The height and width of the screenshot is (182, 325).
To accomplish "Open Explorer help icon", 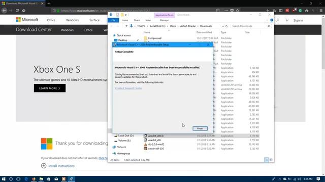I will [x=272, y=20].
